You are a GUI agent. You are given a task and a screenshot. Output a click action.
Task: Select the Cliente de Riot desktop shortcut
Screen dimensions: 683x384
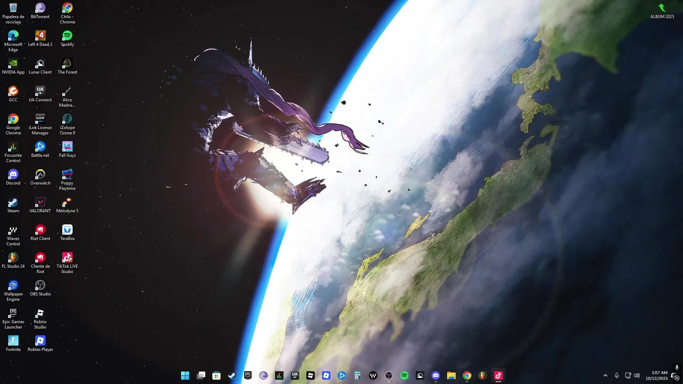point(40,263)
